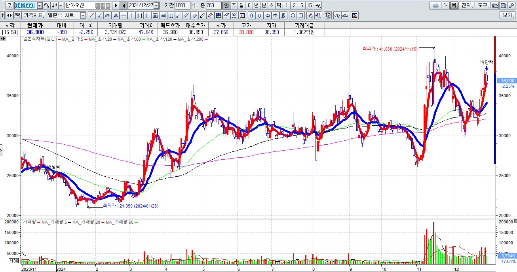Screen dimensions: 517x272
Task: Open the stock code 042660 dropdown
Action: (40, 6)
